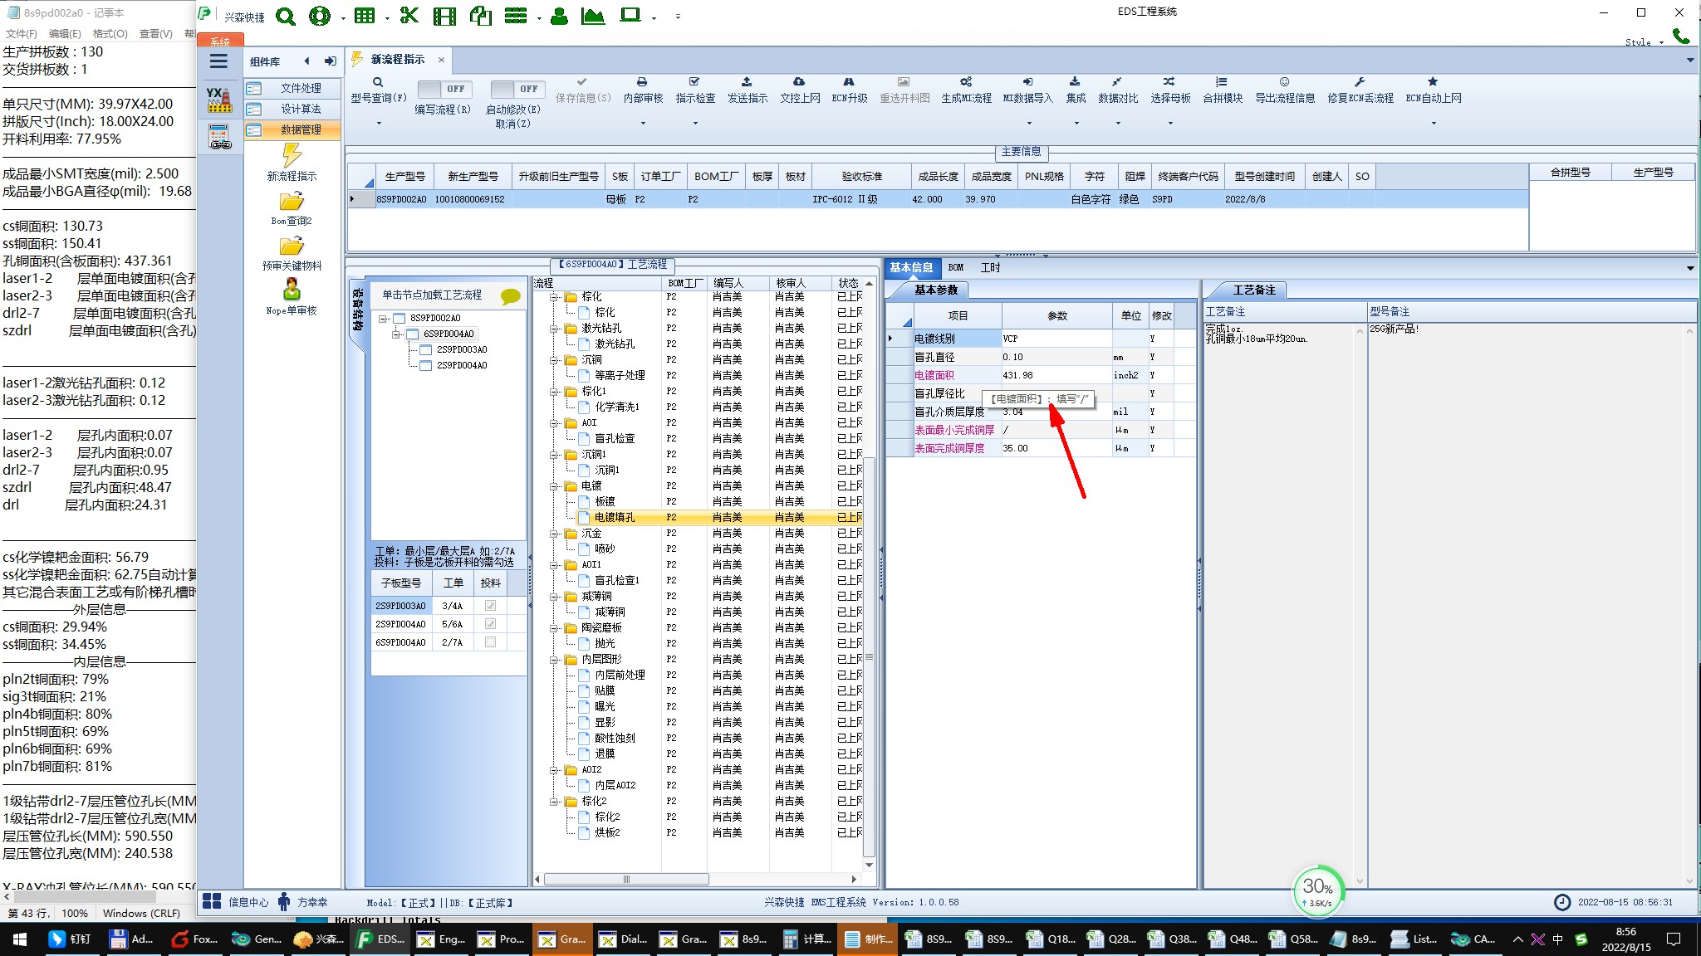
Task: Check the 投料 box for 6S9PD004A0
Action: point(490,642)
